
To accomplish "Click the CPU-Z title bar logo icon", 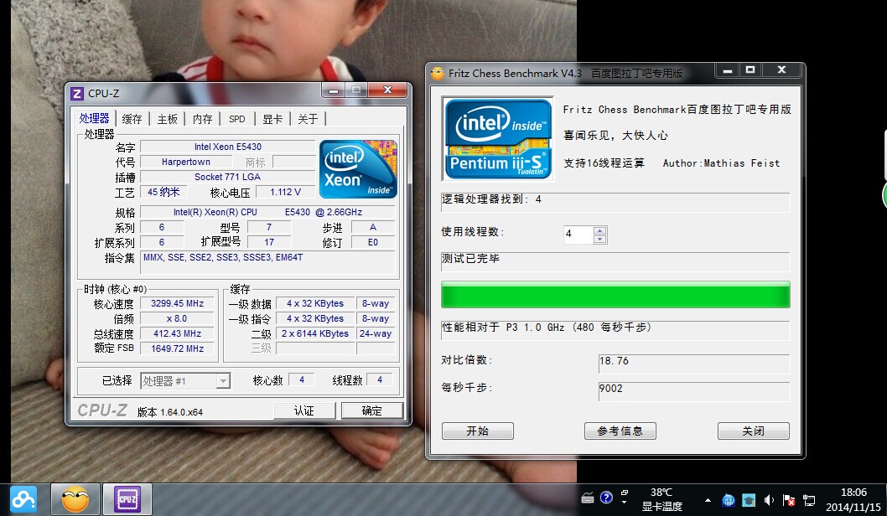I will [77, 93].
